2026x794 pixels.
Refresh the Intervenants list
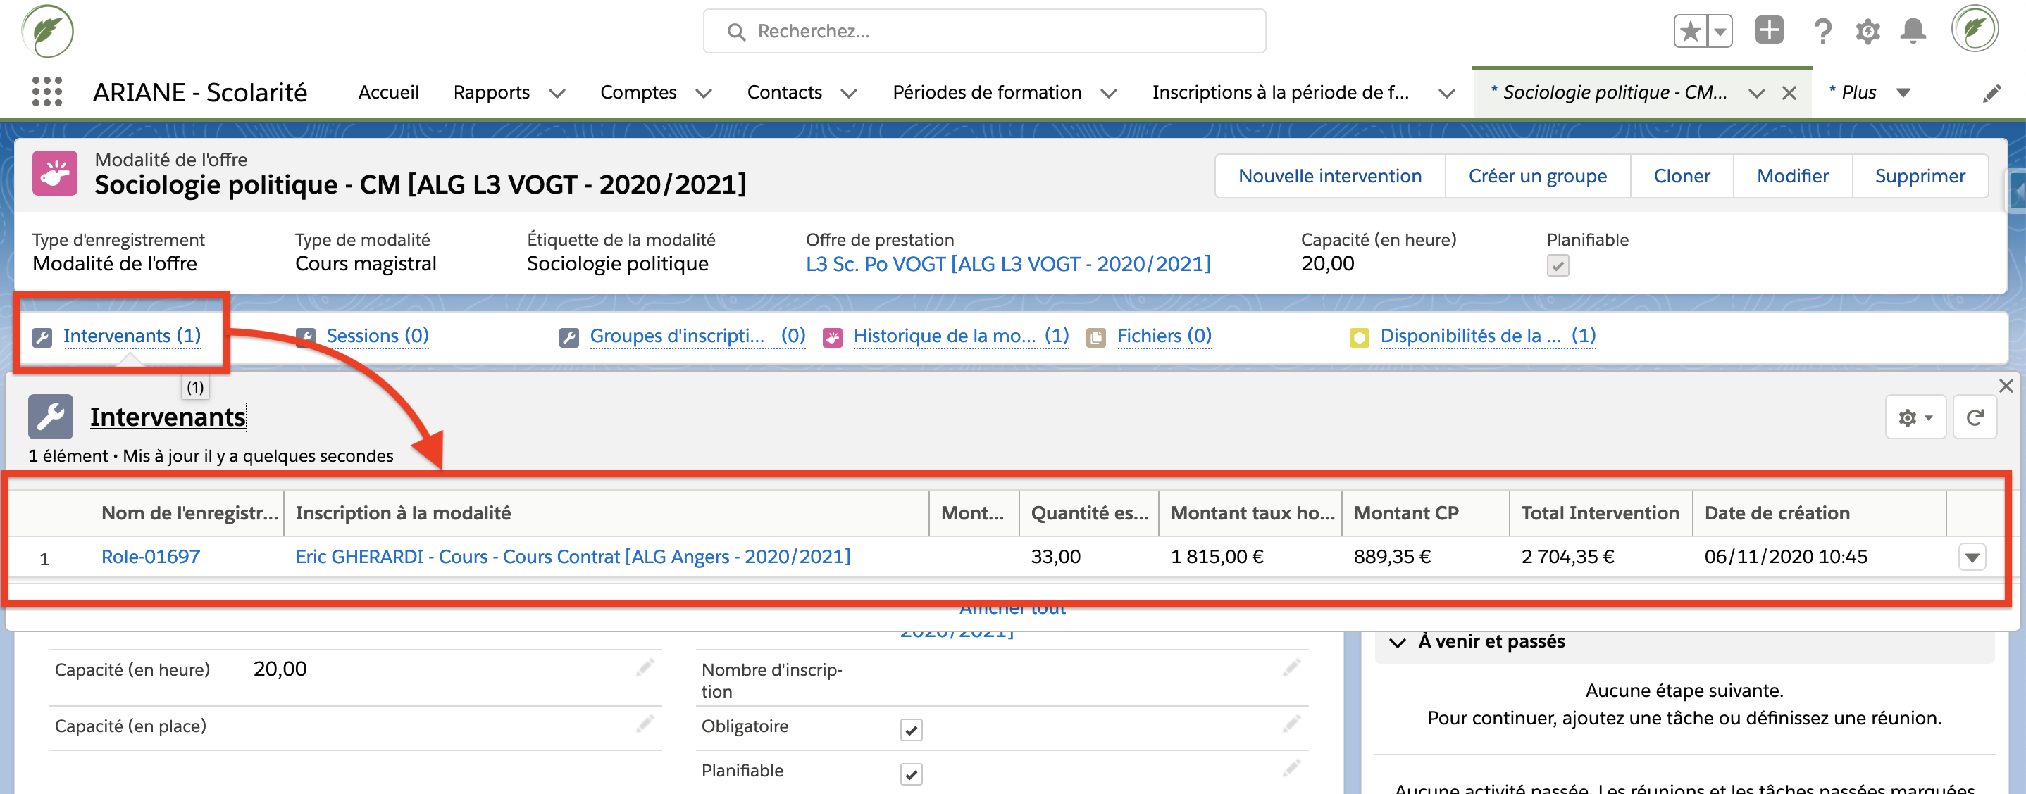(1975, 417)
